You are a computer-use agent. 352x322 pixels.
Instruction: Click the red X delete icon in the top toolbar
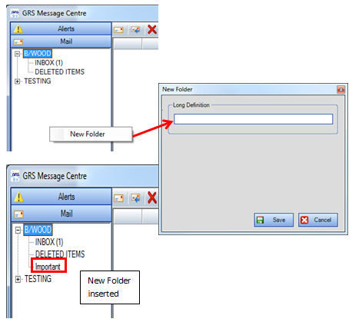(152, 29)
